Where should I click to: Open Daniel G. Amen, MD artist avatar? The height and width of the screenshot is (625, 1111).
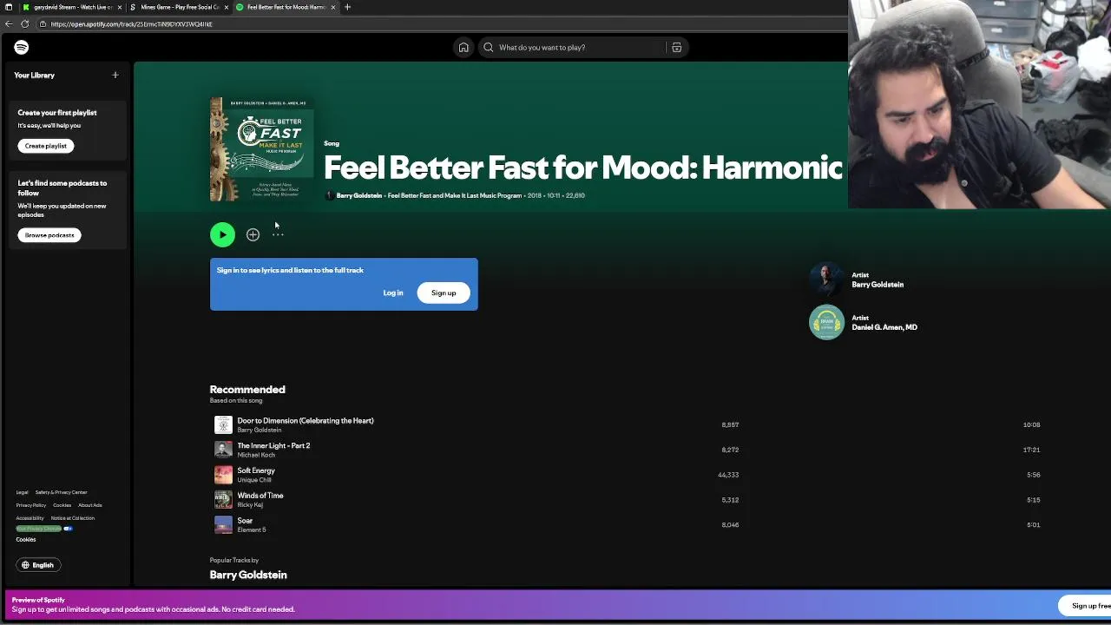tap(826, 323)
